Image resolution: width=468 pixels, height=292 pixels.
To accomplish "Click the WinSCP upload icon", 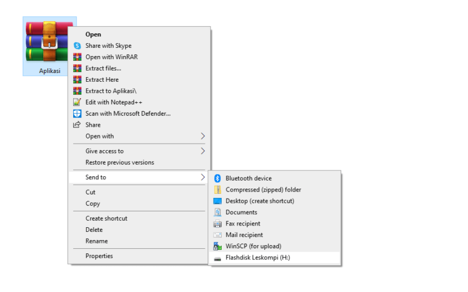I will pos(218,246).
